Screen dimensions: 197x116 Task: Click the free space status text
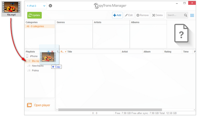tap(146, 113)
